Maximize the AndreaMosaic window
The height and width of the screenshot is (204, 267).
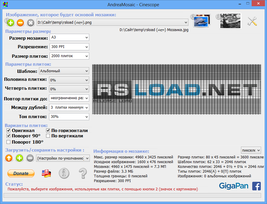[x=248, y=4]
